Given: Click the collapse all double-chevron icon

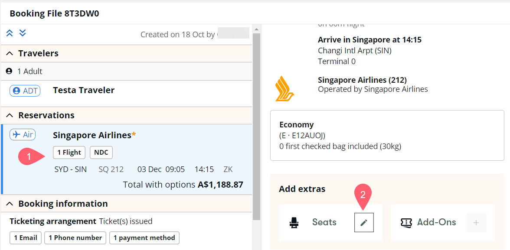Looking at the screenshot, I should (x=10, y=33).
